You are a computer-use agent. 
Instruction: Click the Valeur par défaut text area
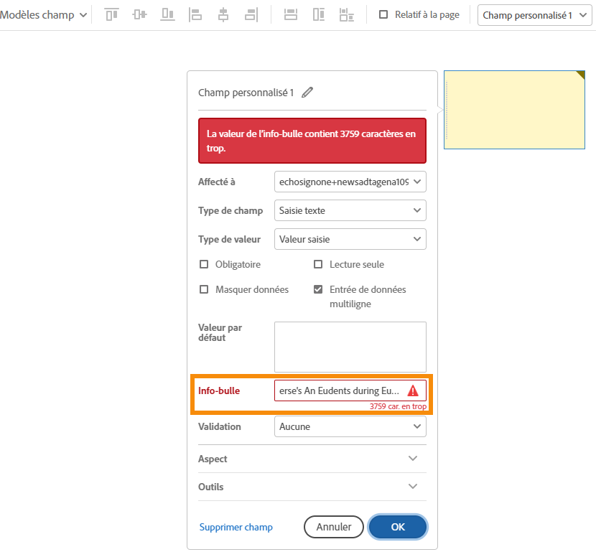pos(350,347)
